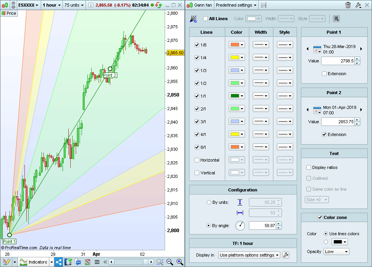Turn on the Display ratios checkbox
372x267 pixels.
[309, 167]
